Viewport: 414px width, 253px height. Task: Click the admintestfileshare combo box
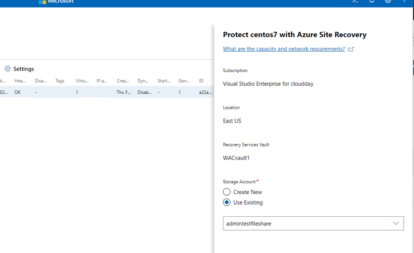coord(313,224)
